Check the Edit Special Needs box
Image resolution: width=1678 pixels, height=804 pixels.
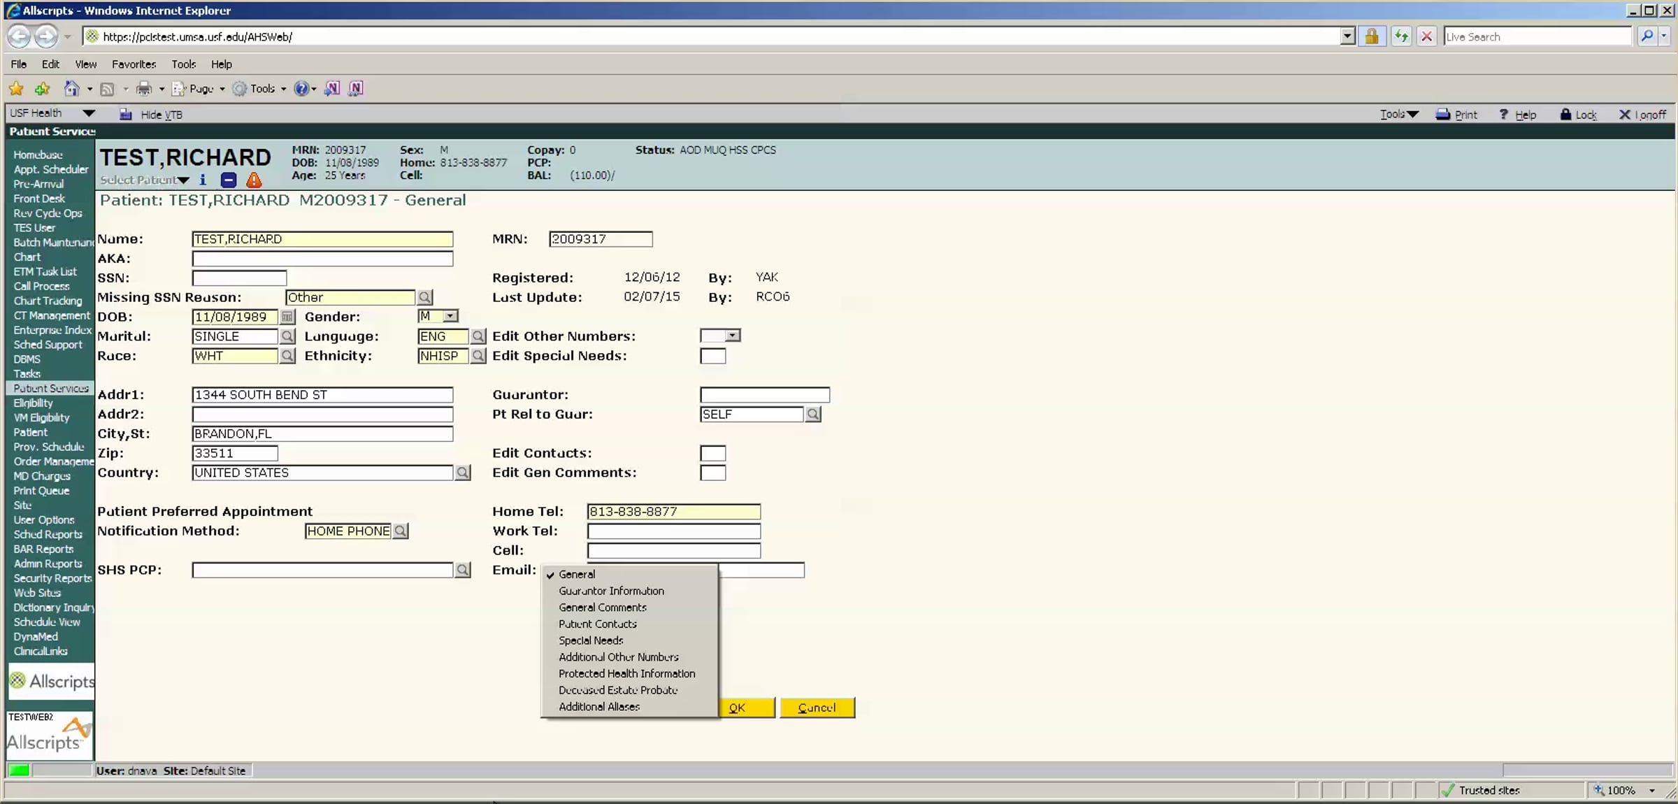coord(712,357)
